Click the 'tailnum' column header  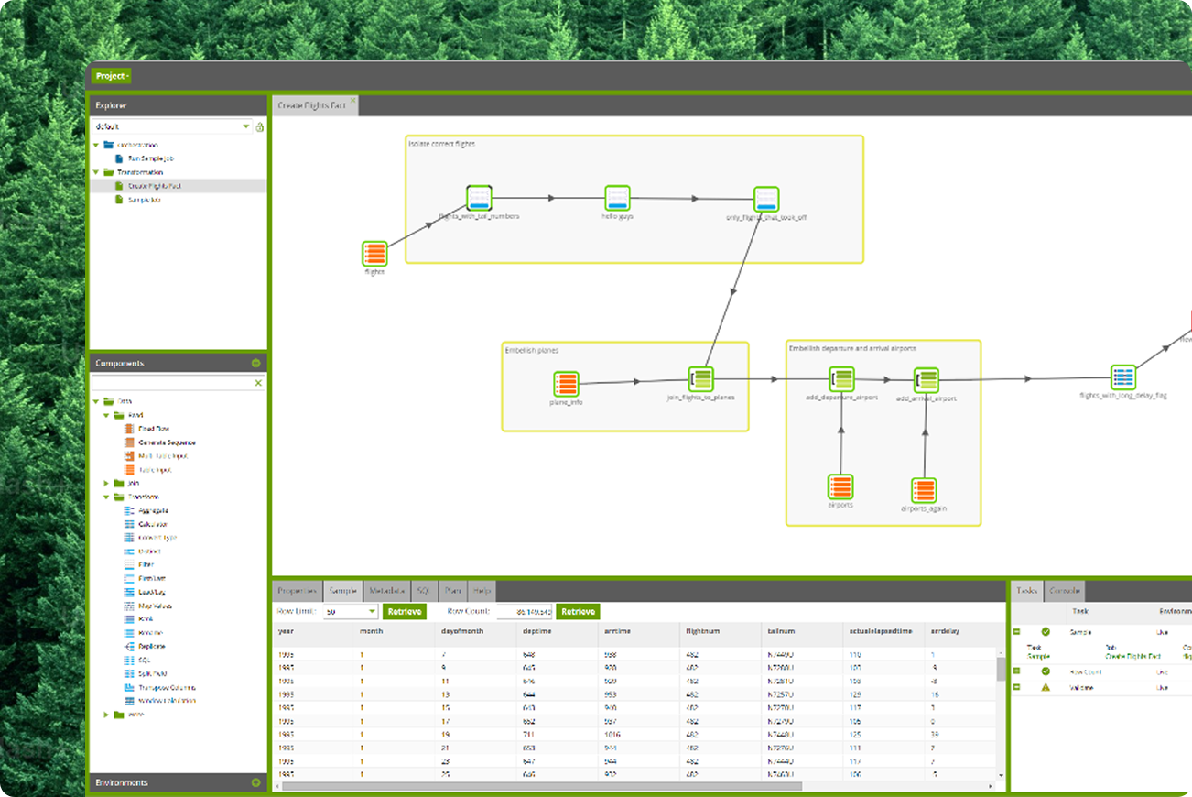[x=779, y=631]
